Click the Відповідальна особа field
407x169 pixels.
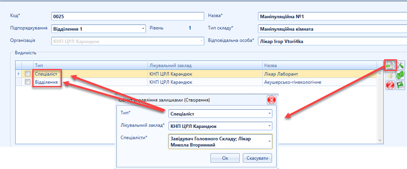click(332, 41)
